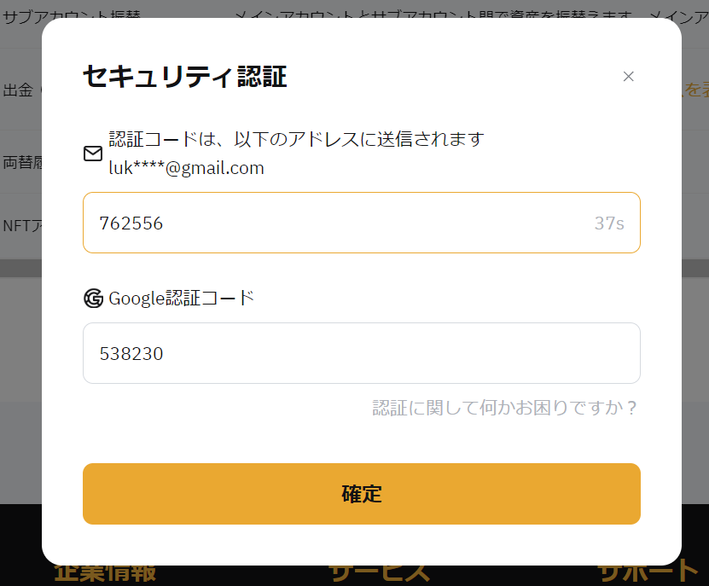This screenshot has height=586, width=709.
Task: Click the セキュリティ認証 dialog title
Action: [x=184, y=77]
